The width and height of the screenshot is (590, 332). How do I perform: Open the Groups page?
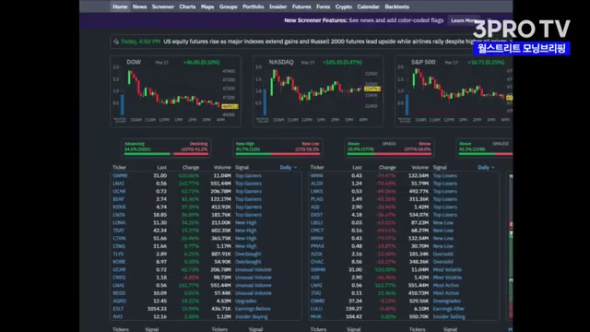(x=229, y=6)
